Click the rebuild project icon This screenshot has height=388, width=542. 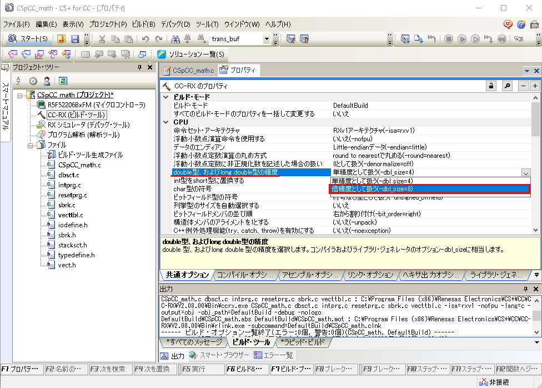(304, 39)
